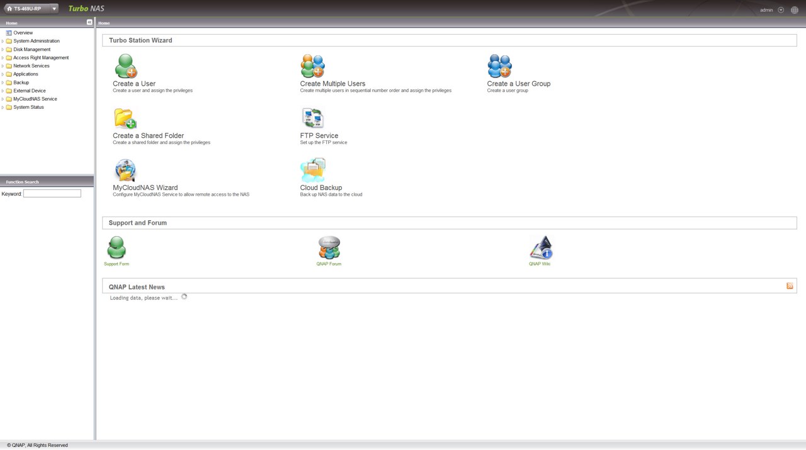Open the QNAP Wiki icon
The image size is (806, 450).
(540, 247)
